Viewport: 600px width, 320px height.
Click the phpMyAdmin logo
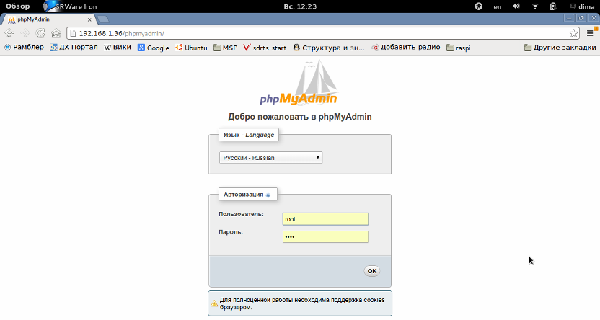point(299,84)
